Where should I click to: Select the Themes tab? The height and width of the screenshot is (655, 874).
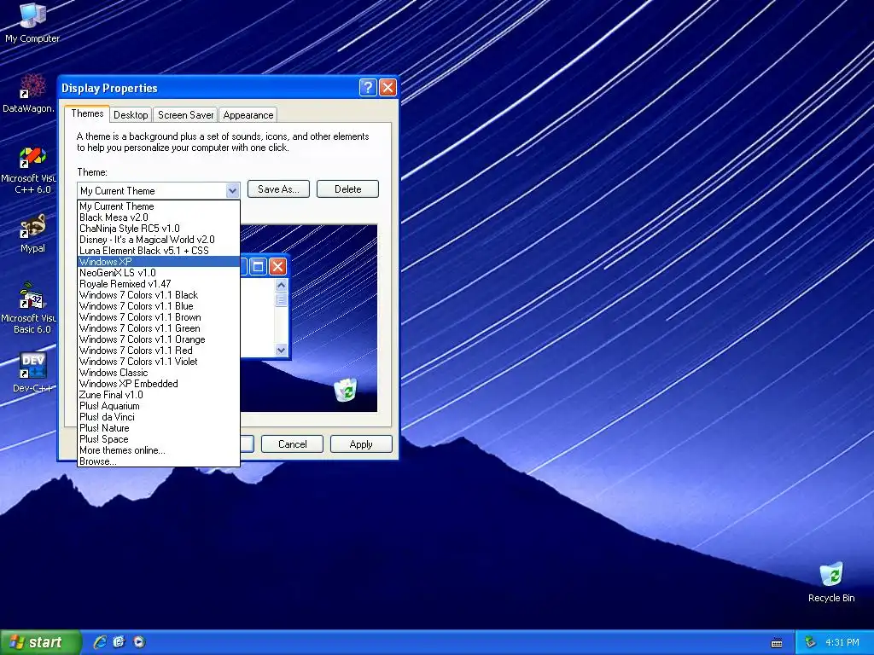coord(87,113)
